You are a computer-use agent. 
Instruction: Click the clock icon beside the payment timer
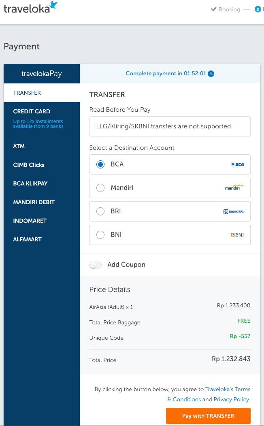211,74
